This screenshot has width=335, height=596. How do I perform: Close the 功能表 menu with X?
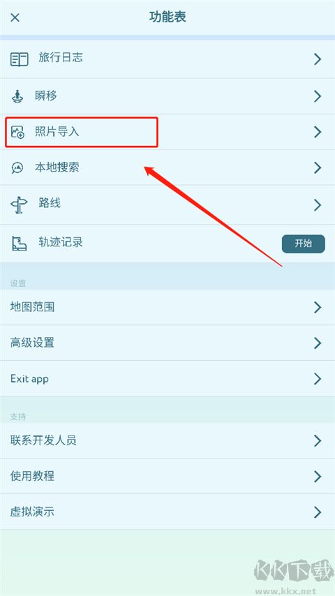[x=15, y=17]
